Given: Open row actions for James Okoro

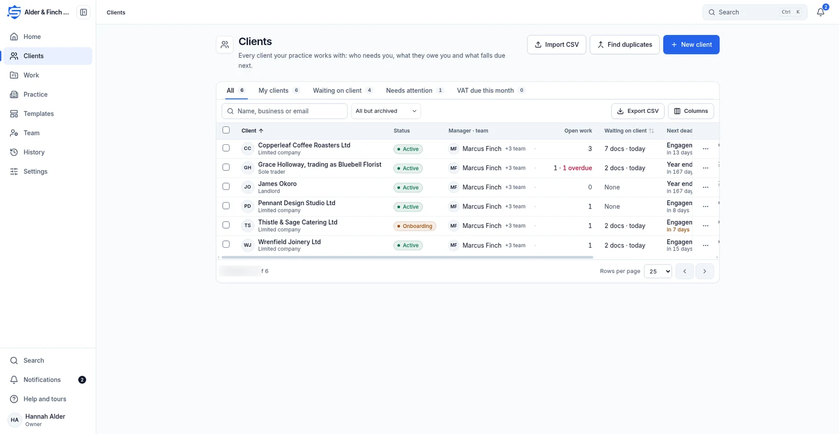Looking at the screenshot, I should click(x=706, y=187).
